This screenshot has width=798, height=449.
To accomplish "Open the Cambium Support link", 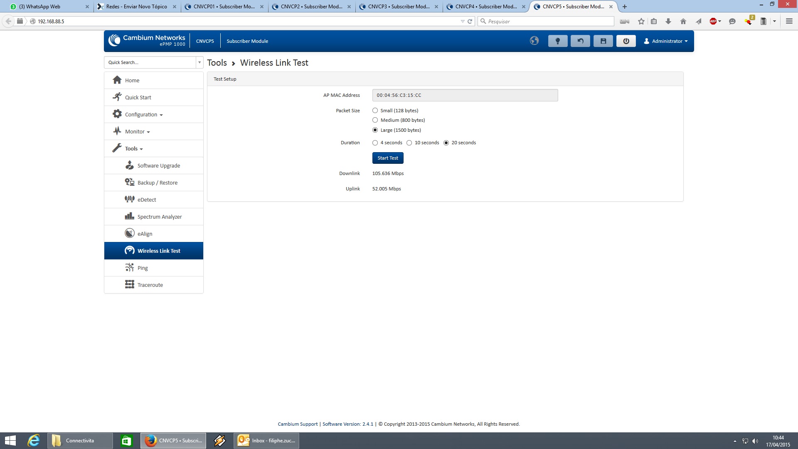I will [x=298, y=424].
